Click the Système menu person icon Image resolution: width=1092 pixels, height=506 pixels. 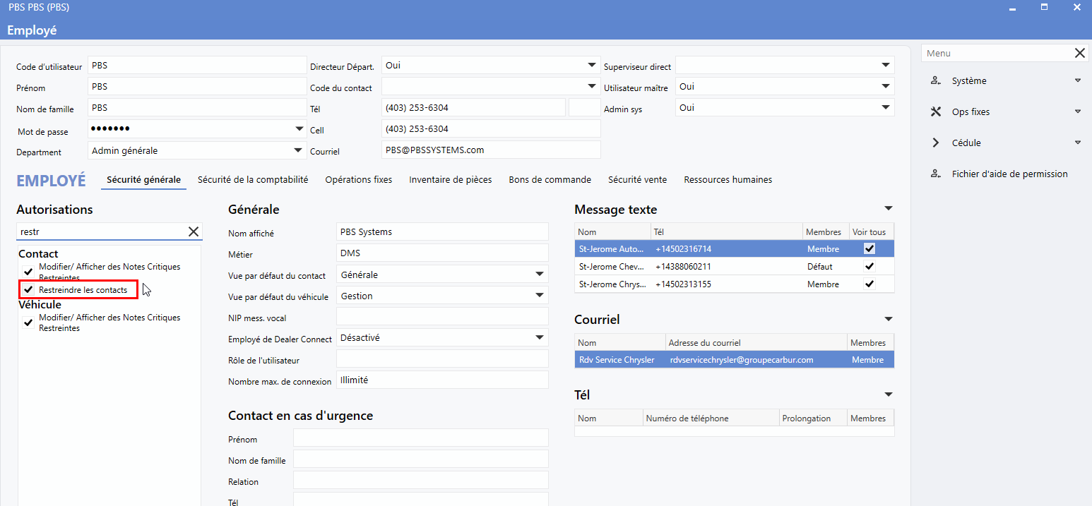pos(936,81)
